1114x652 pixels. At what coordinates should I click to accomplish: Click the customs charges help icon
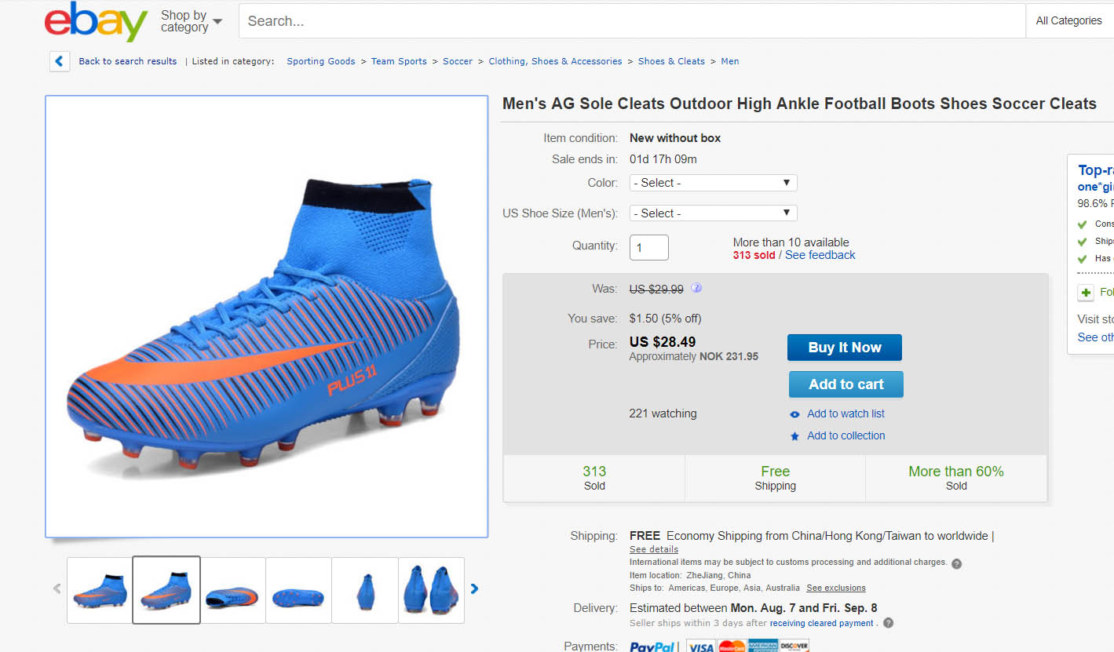[x=955, y=563]
